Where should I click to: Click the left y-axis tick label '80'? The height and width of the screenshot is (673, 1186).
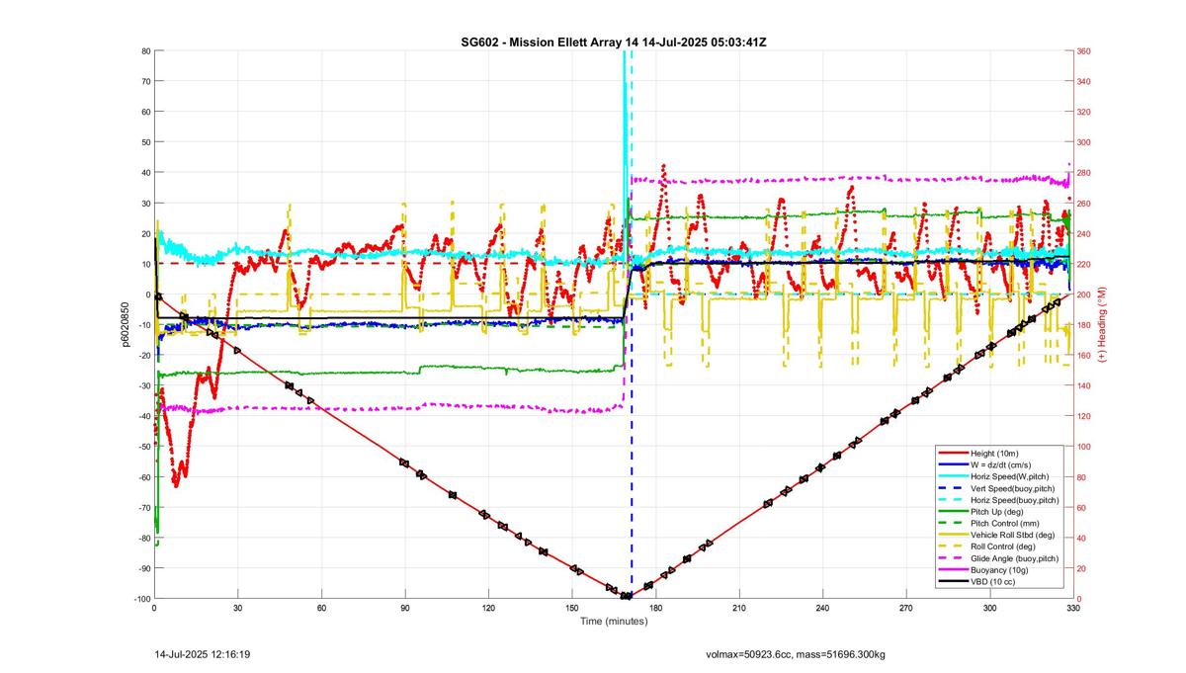144,51
